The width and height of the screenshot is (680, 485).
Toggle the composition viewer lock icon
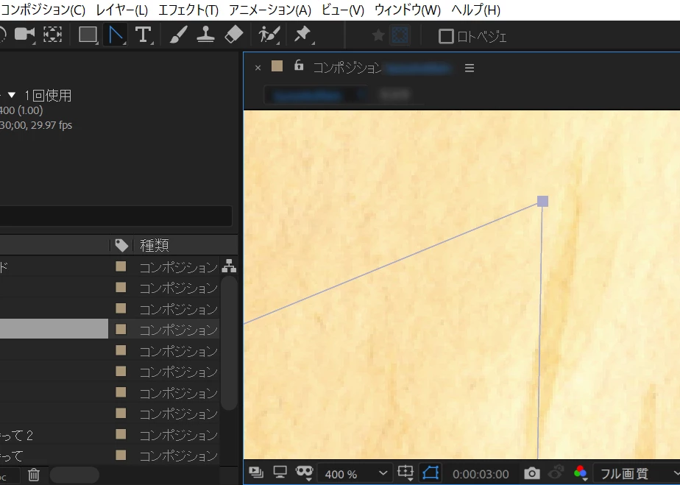[299, 66]
